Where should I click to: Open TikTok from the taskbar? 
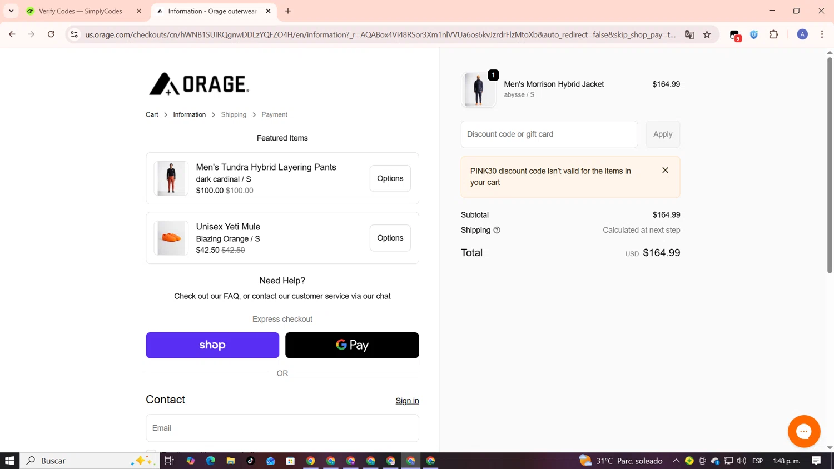coord(251,461)
